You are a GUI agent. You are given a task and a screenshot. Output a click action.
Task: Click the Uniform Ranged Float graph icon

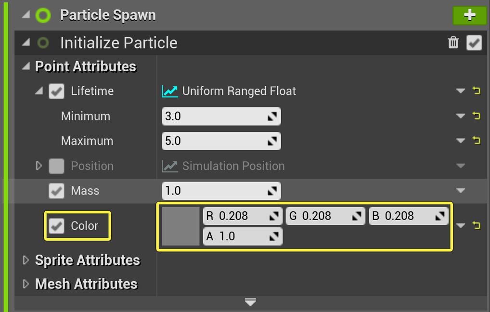[x=170, y=91]
